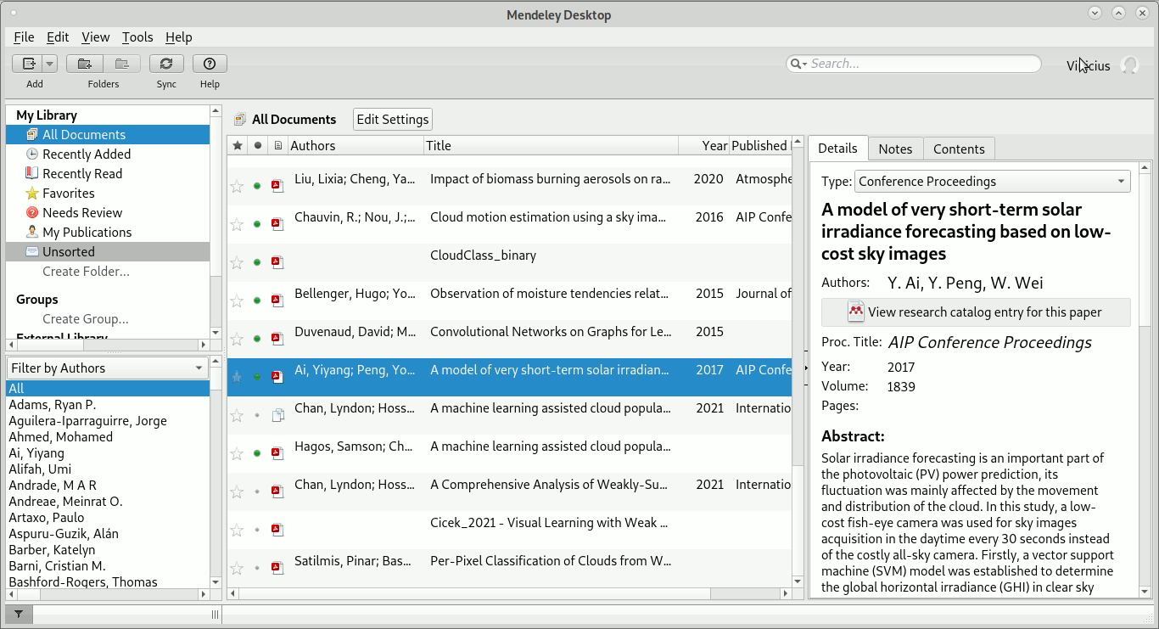The height and width of the screenshot is (629, 1159).
Task: Sort by the PDF attachment column header
Action: click(x=277, y=146)
